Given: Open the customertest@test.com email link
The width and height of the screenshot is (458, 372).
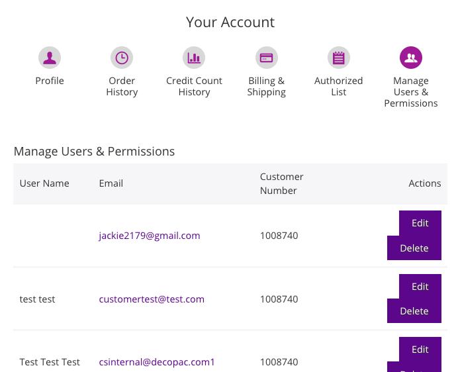Looking at the screenshot, I should (152, 299).
